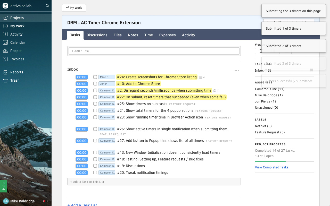The image size is (330, 206).
Task: Open the Calendar section from the sidebar
Action: 18,42
